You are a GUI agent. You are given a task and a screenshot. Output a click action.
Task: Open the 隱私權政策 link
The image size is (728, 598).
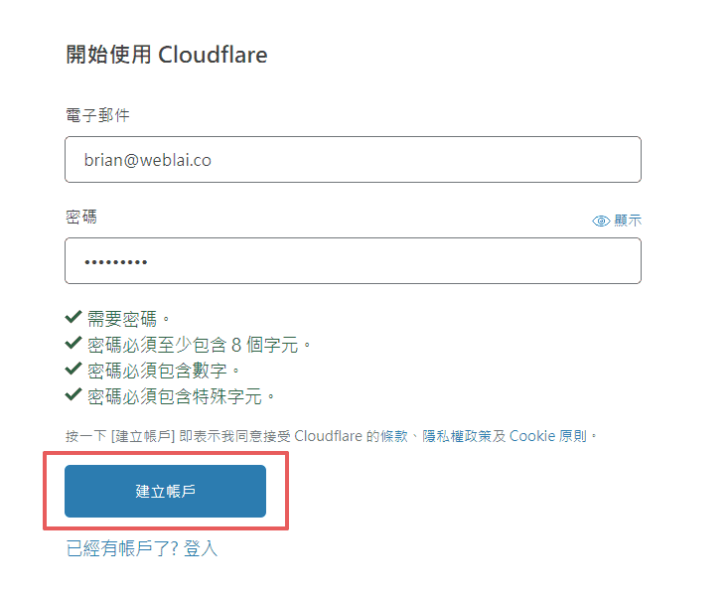[x=457, y=436]
